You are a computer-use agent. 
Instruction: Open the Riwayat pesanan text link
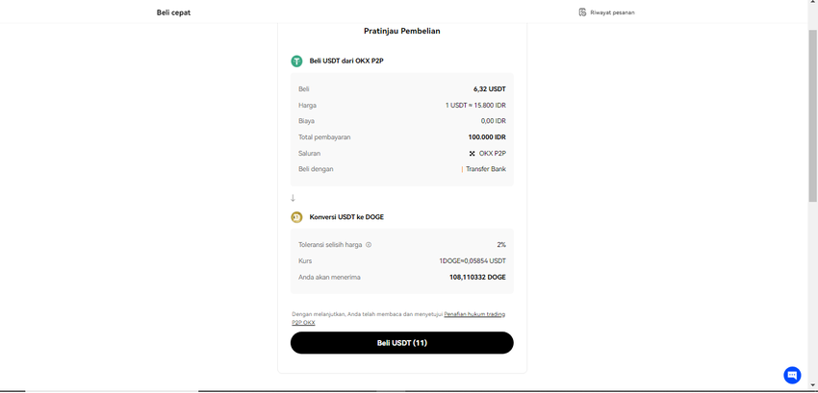[612, 12]
